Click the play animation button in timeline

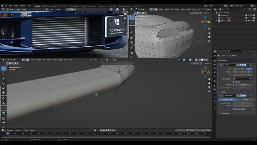point(109,130)
